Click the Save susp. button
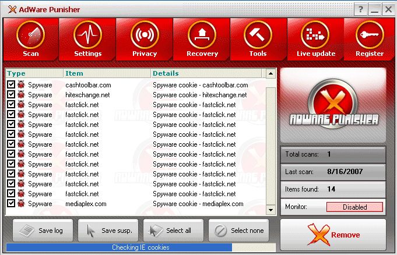397x255 pixels. pyautogui.click(x=108, y=231)
